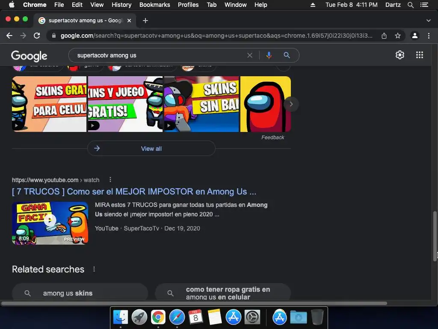
Task: Open System Preferences from the dock
Action: coord(252,317)
